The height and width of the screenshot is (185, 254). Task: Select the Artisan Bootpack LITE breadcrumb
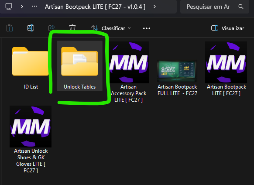[95, 7]
